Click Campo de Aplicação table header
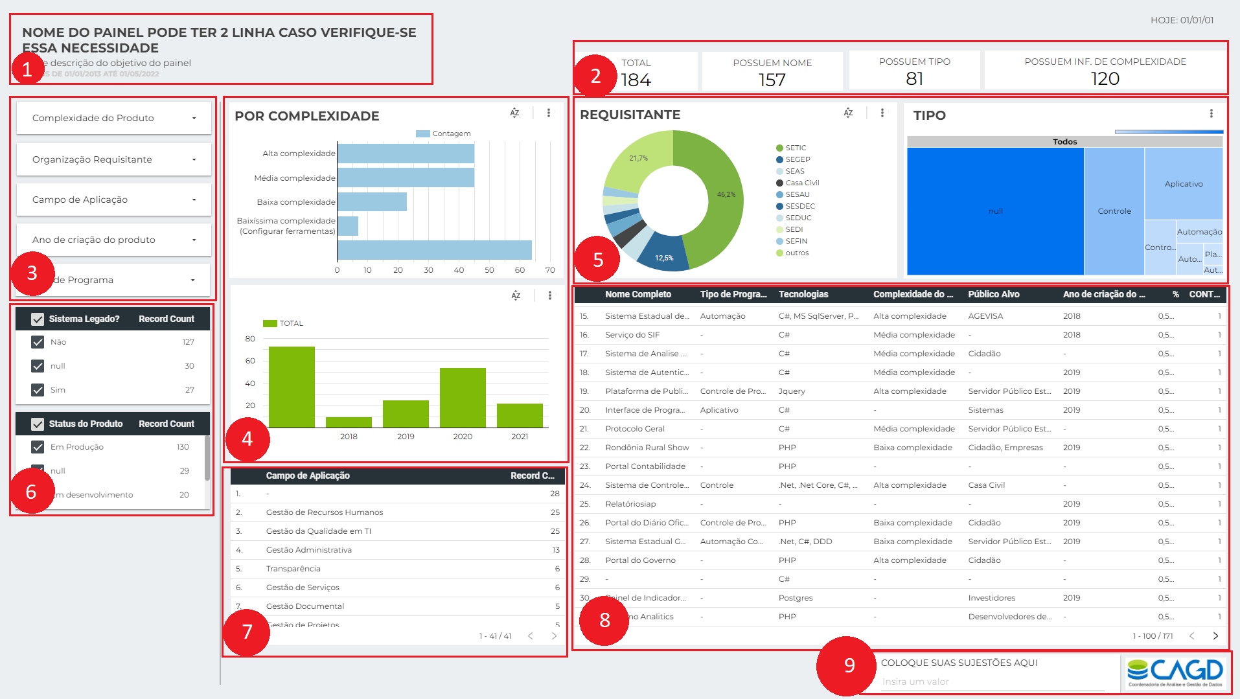 (x=308, y=476)
